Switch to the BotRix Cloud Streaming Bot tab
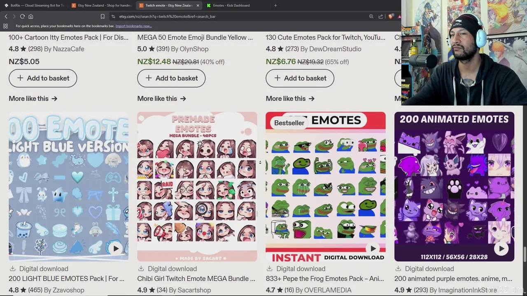The image size is (527, 296). 35,5
